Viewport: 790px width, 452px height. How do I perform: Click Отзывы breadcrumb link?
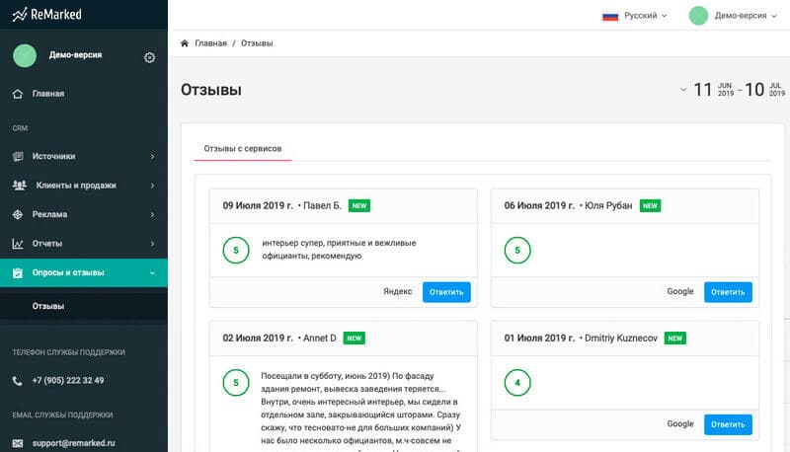(257, 43)
